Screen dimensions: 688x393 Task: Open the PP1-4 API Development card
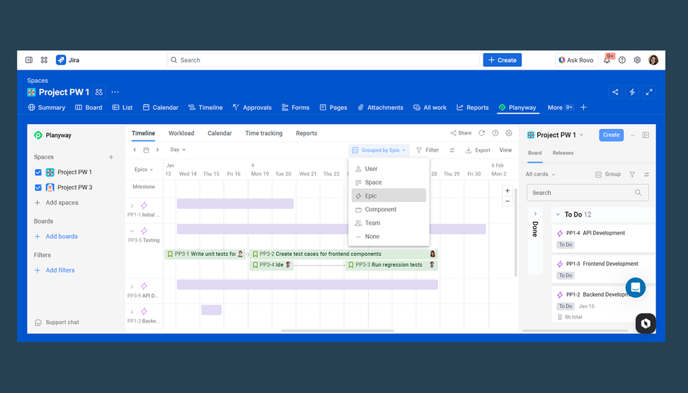(x=603, y=239)
